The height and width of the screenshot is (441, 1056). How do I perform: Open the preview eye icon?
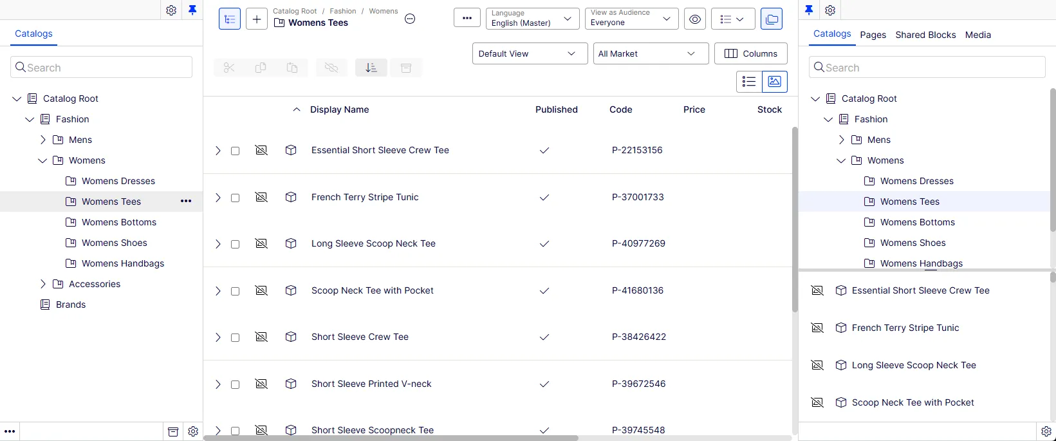click(695, 19)
